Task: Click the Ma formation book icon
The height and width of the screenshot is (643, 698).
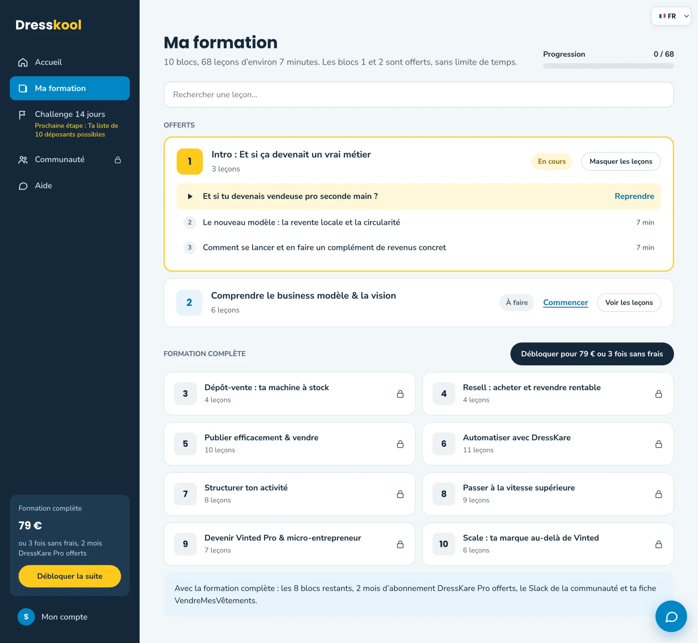Action: [23, 88]
